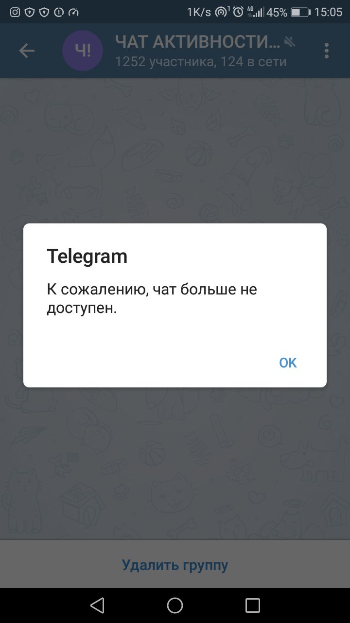Tap the muted bell icon by the title
The height and width of the screenshot is (623, 350).
point(290,43)
